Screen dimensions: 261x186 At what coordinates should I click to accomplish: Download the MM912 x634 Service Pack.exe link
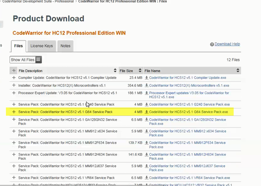(x=188, y=133)
